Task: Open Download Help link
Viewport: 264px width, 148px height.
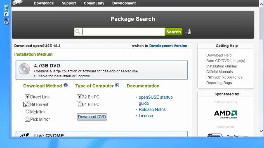Action: tap(219, 55)
